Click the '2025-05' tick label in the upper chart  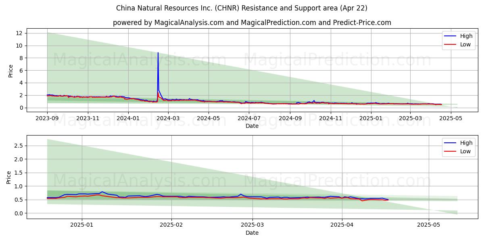(x=451, y=119)
